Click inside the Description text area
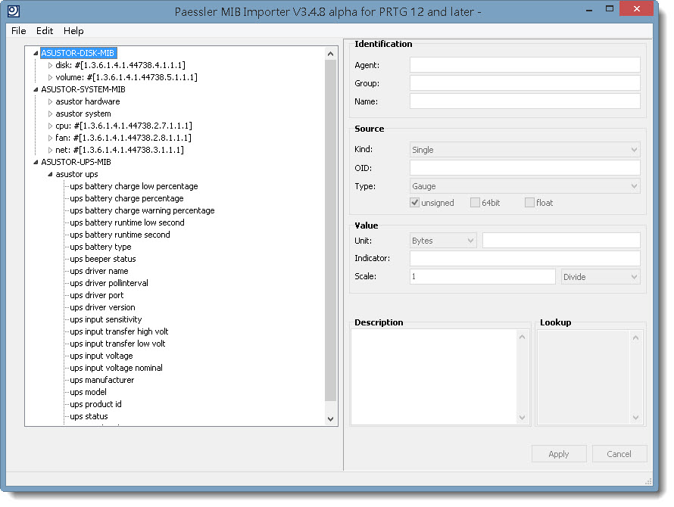This screenshot has height=507, width=674. pos(434,377)
